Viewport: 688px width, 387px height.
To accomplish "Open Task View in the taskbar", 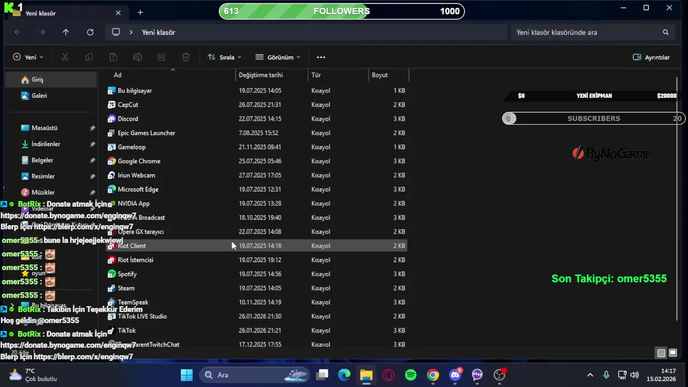I will [322, 375].
